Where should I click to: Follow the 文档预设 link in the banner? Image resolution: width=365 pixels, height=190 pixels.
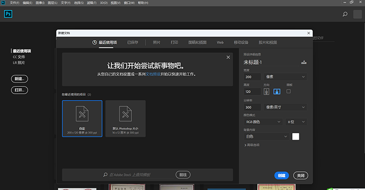(153, 74)
